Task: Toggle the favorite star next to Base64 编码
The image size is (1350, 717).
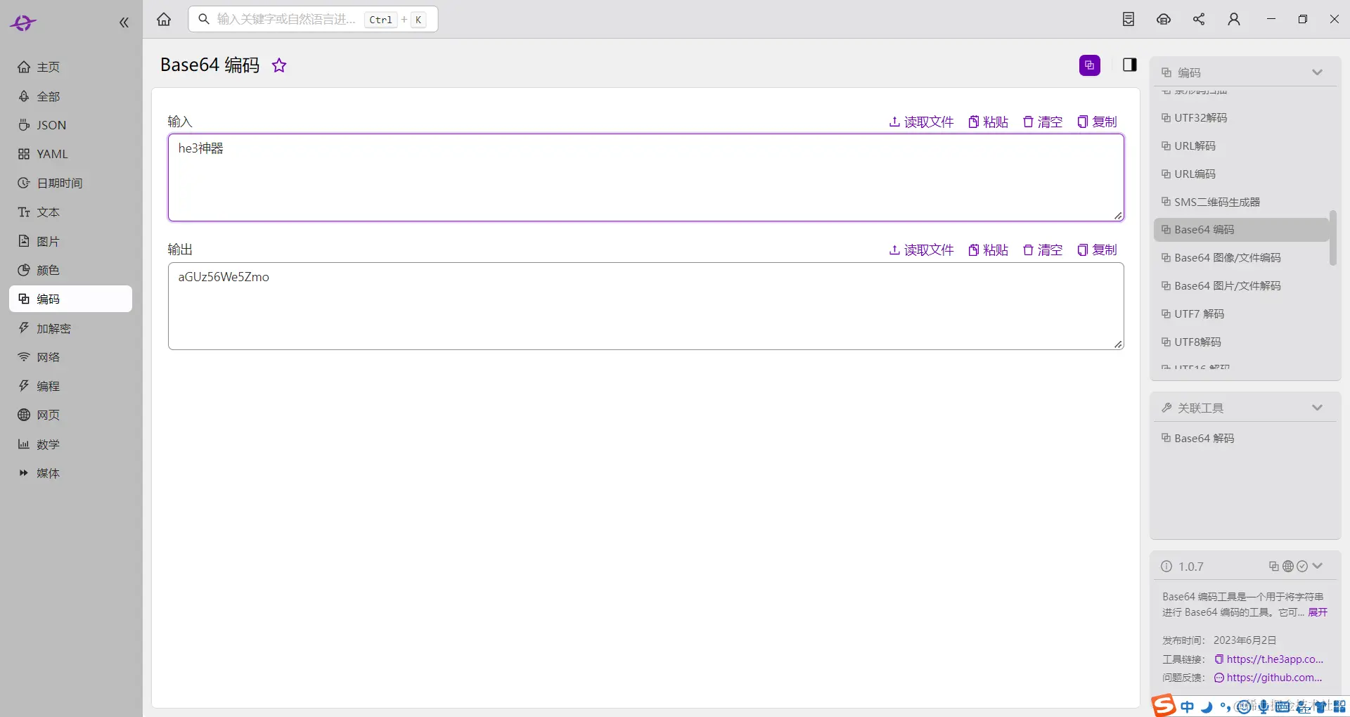Action: (278, 65)
